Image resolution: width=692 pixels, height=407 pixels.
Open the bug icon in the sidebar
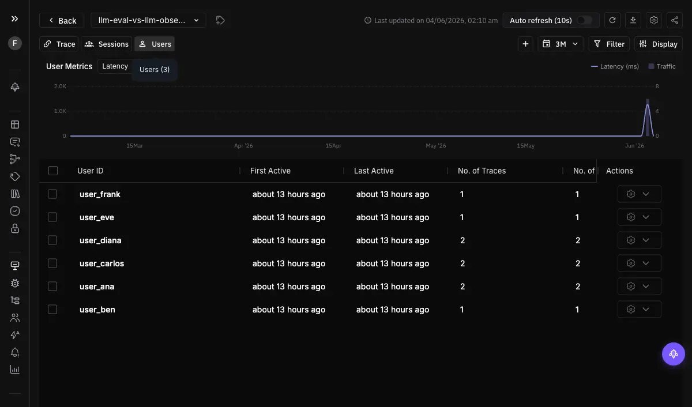tap(15, 283)
